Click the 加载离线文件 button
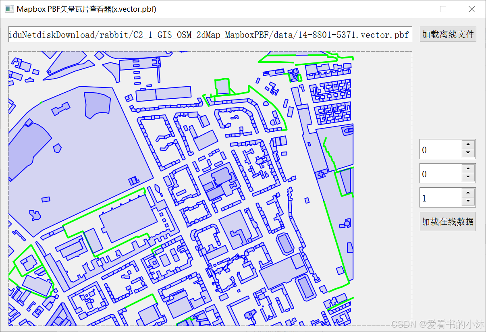 pos(448,34)
